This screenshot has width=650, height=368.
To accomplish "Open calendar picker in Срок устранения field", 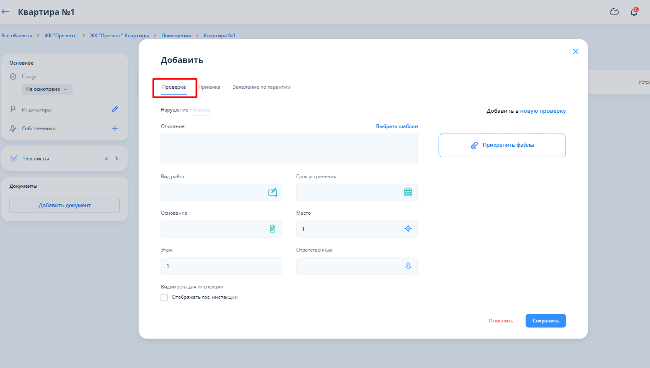I will (x=408, y=192).
